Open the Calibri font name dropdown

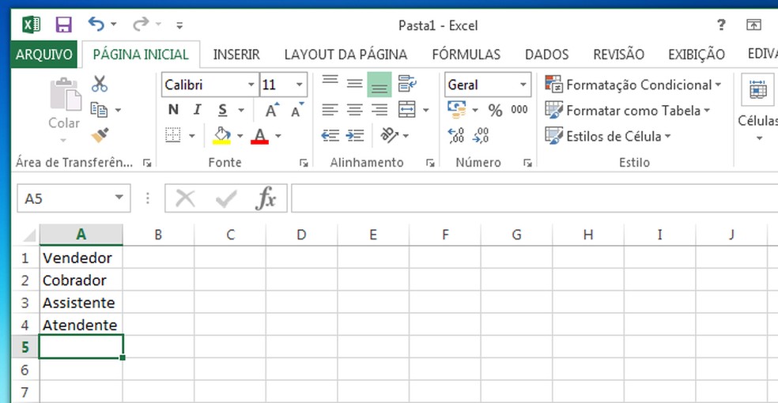251,85
